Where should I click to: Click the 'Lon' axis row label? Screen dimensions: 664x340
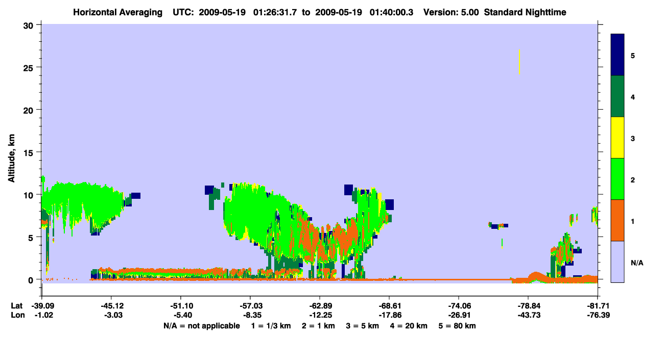17,315
